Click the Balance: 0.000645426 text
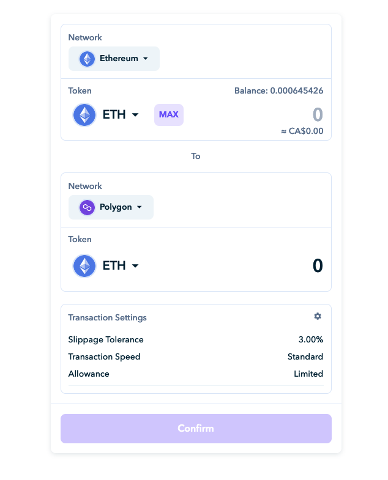Viewport: 388px width, 480px height. (x=278, y=90)
